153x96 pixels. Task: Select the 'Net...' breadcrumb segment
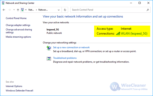point(31,10)
